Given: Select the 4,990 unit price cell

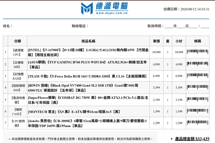Looking at the screenshot, I should (156, 64).
